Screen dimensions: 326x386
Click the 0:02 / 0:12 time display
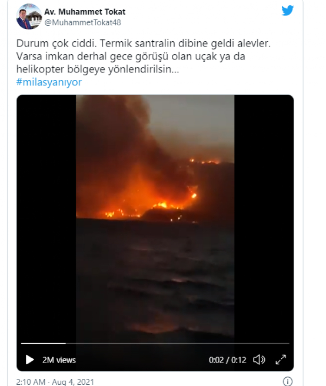pyautogui.click(x=228, y=360)
